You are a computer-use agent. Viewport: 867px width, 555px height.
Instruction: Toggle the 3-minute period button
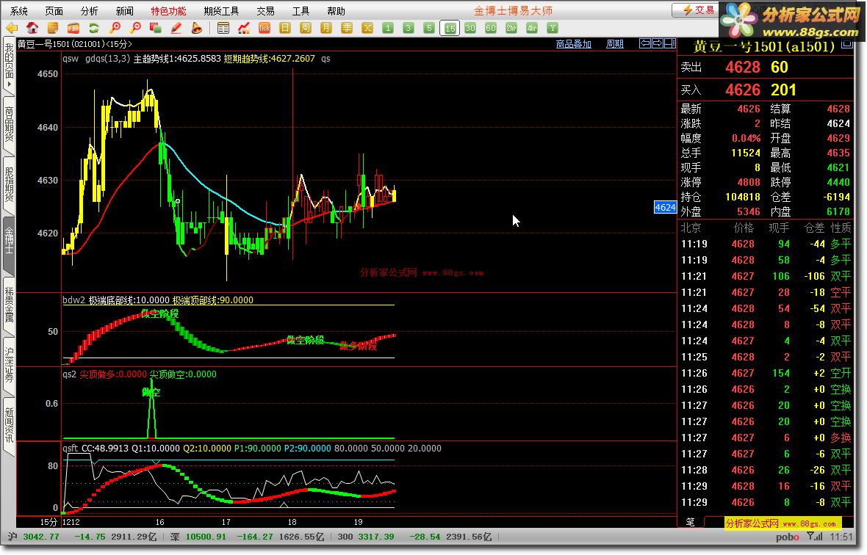coord(409,28)
